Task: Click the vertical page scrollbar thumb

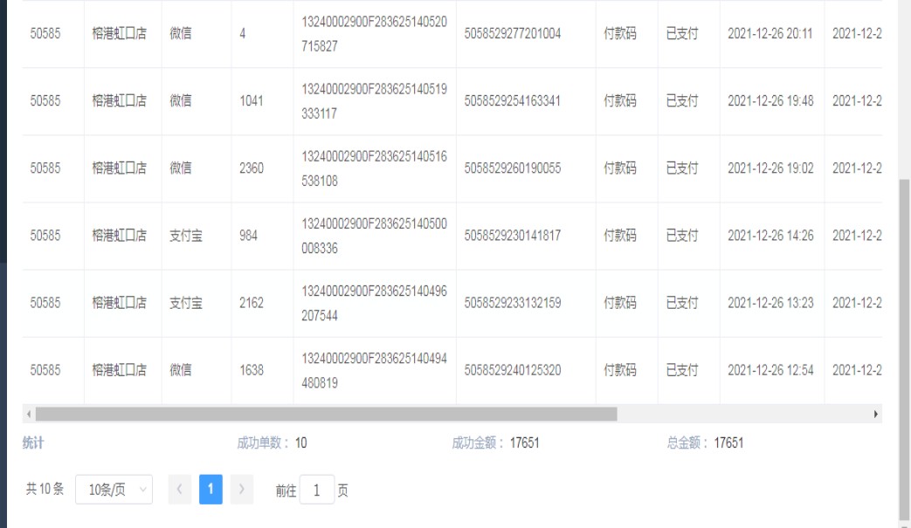Action: pyautogui.click(x=904, y=349)
